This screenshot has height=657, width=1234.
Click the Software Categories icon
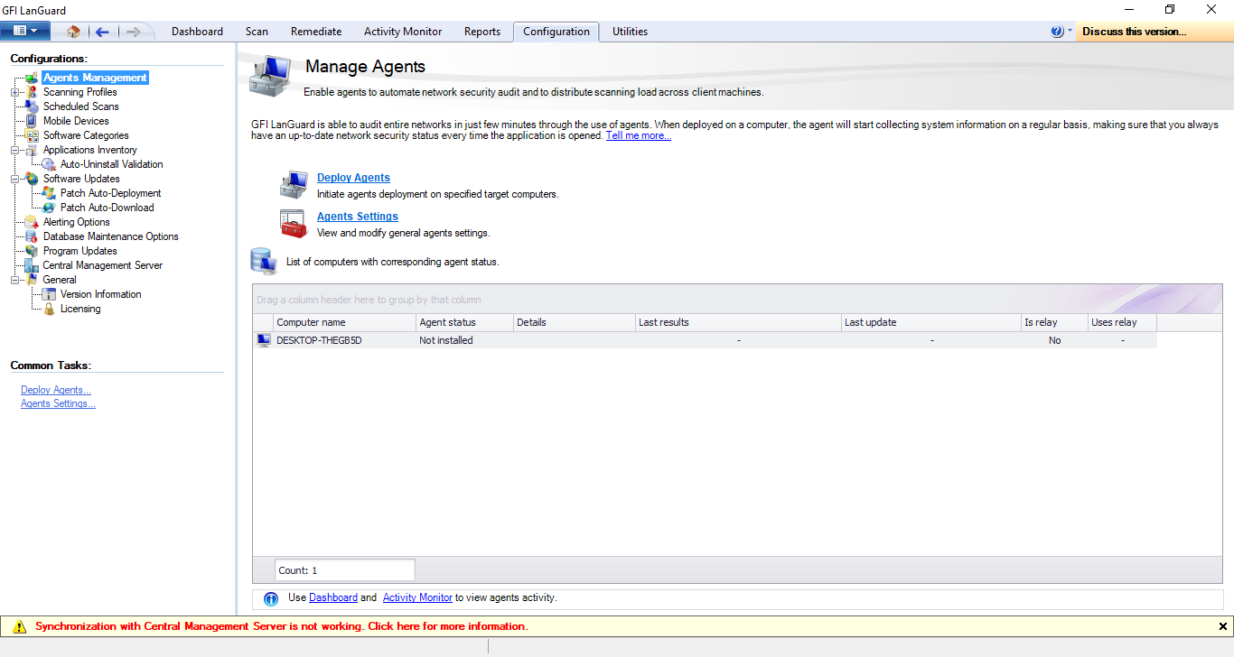32,135
